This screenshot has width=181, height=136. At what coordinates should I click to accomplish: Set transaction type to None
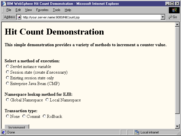8,116
